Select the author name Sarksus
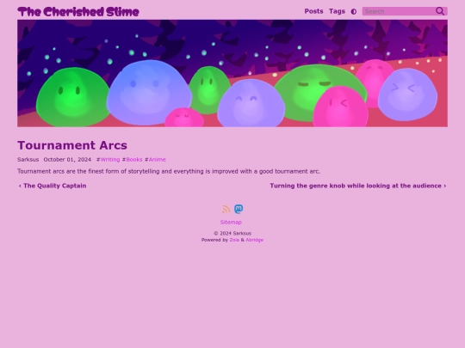Screen dimensions: 465x348 pos(28,160)
